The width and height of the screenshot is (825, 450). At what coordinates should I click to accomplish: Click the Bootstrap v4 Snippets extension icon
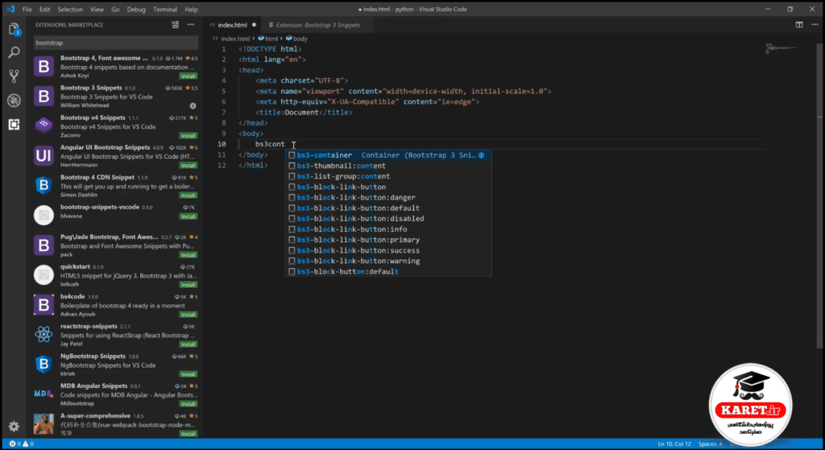(44, 126)
